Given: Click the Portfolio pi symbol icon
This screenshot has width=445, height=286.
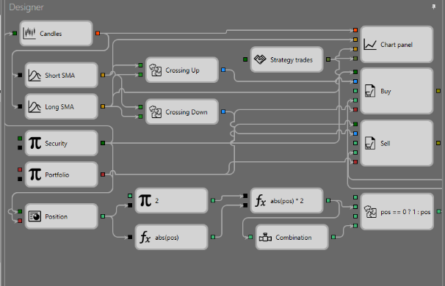Looking at the screenshot, I should [x=35, y=175].
